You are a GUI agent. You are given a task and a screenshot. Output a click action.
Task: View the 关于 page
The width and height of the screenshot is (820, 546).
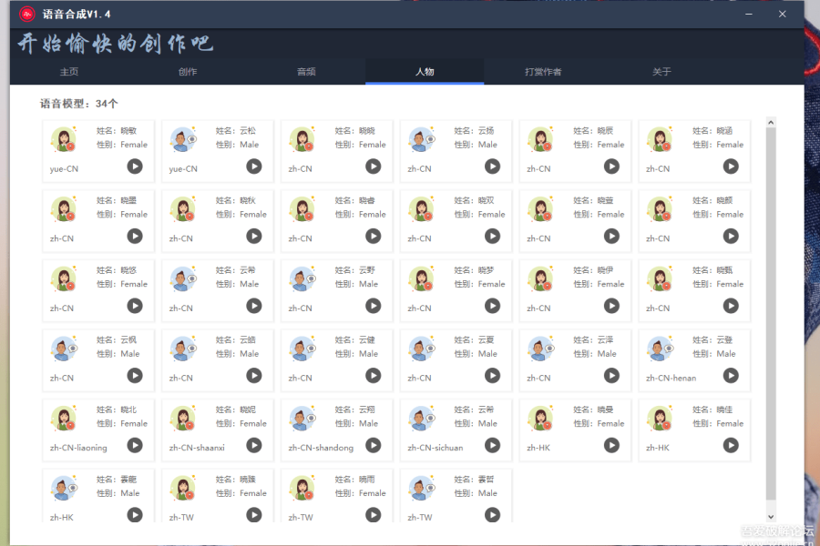point(661,71)
